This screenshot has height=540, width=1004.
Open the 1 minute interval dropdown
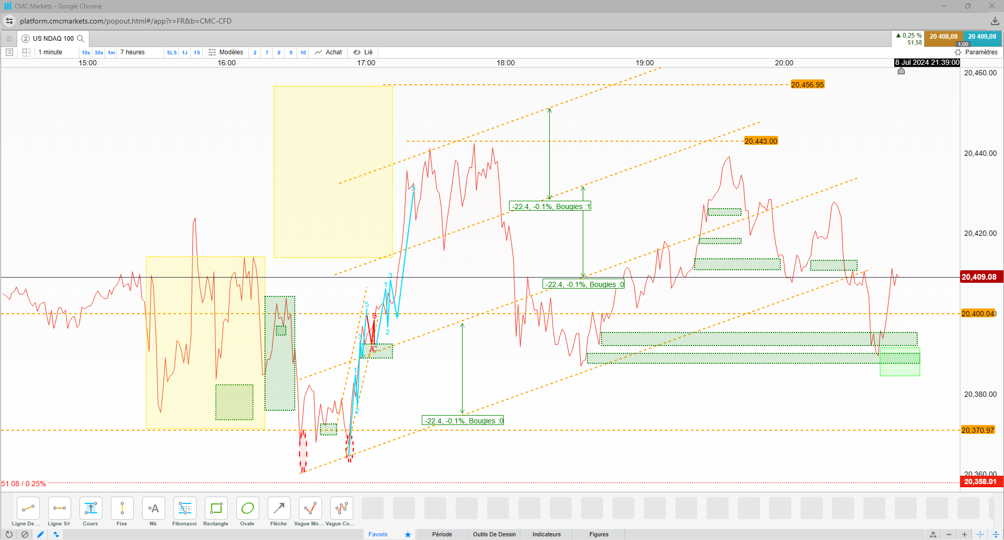coord(50,52)
